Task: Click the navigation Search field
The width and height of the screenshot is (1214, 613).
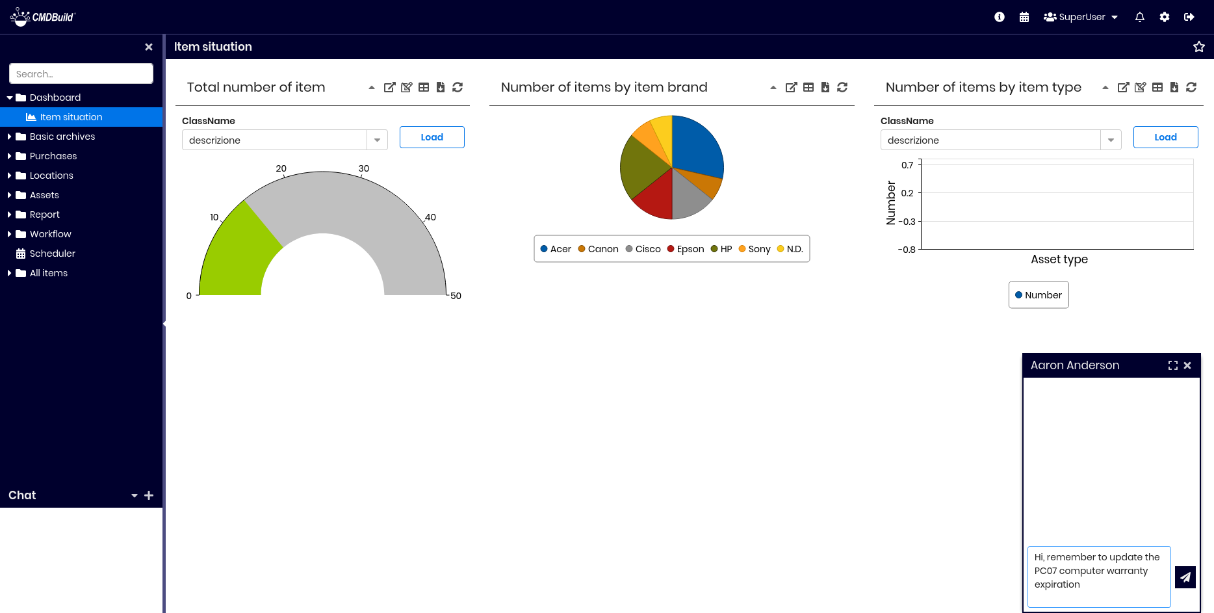Action: (81, 74)
